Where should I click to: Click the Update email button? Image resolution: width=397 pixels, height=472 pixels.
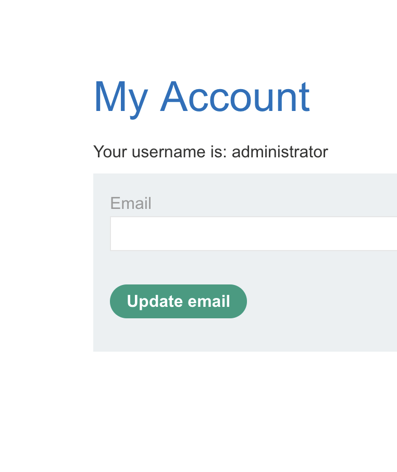pos(178,301)
